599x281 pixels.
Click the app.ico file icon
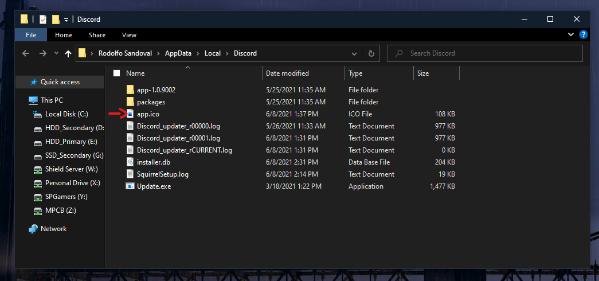point(130,114)
